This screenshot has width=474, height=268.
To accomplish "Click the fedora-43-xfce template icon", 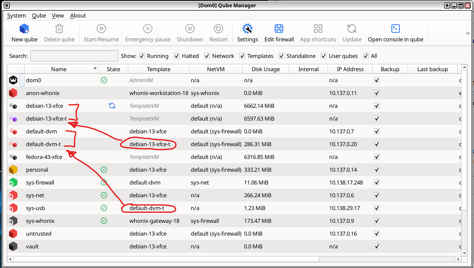I will (13, 157).
